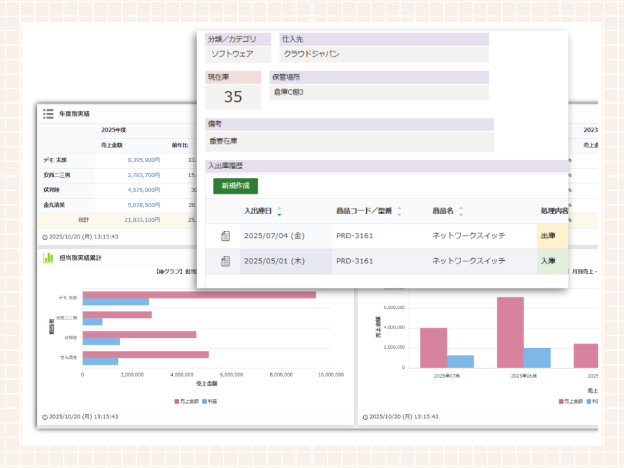Open デモ 太郎's sales amount 9,395,900円
The image size is (624, 468).
tap(143, 160)
